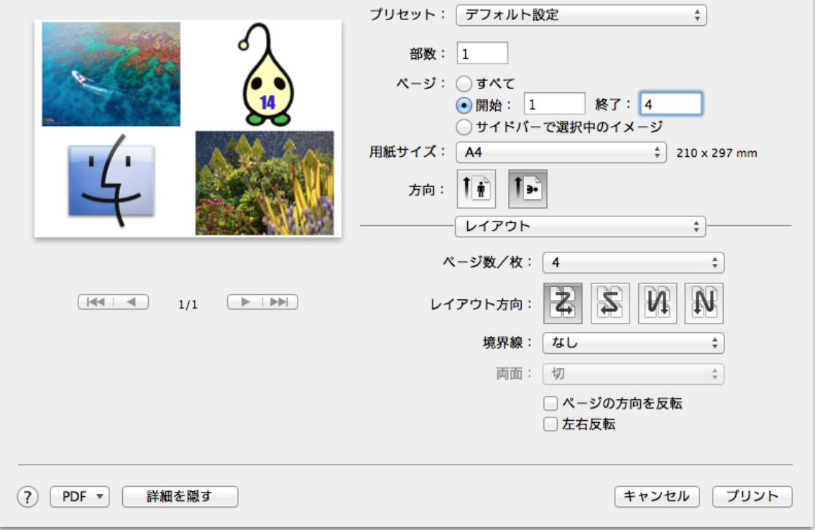Screen dimensions: 815x530
Task: Choose Z-pattern left-to-right layout direction
Action: pos(563,303)
